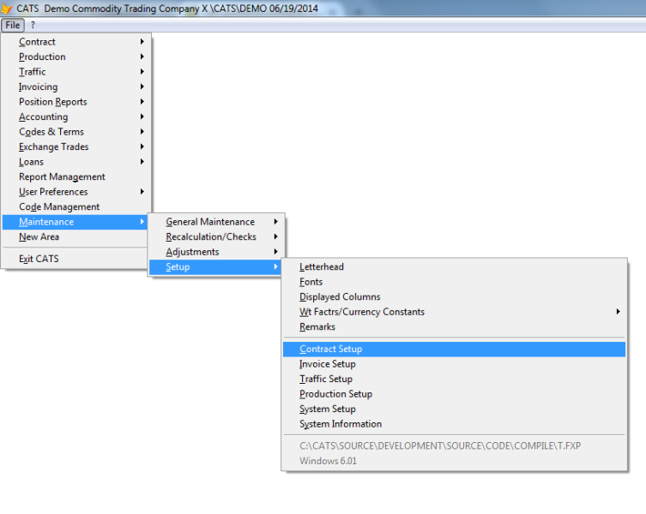Open Position Reports submenu

[x=75, y=102]
